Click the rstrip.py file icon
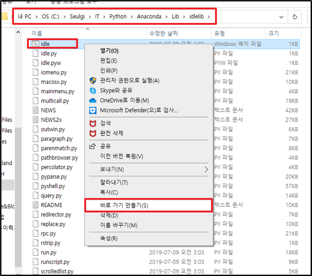The width and height of the screenshot is (312, 276). click(35, 243)
